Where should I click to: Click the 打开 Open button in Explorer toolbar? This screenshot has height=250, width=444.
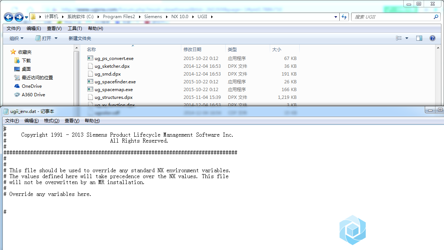click(x=44, y=38)
